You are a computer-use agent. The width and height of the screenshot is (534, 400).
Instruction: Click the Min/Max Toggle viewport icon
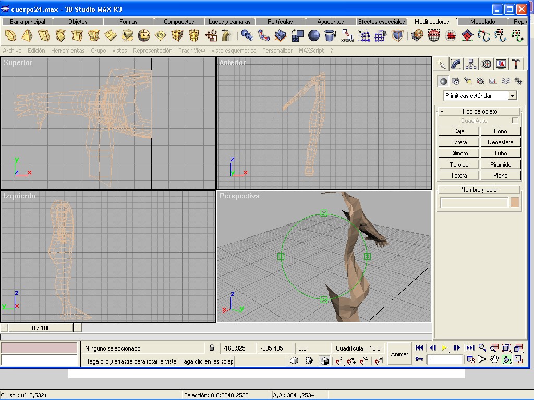coord(519,359)
